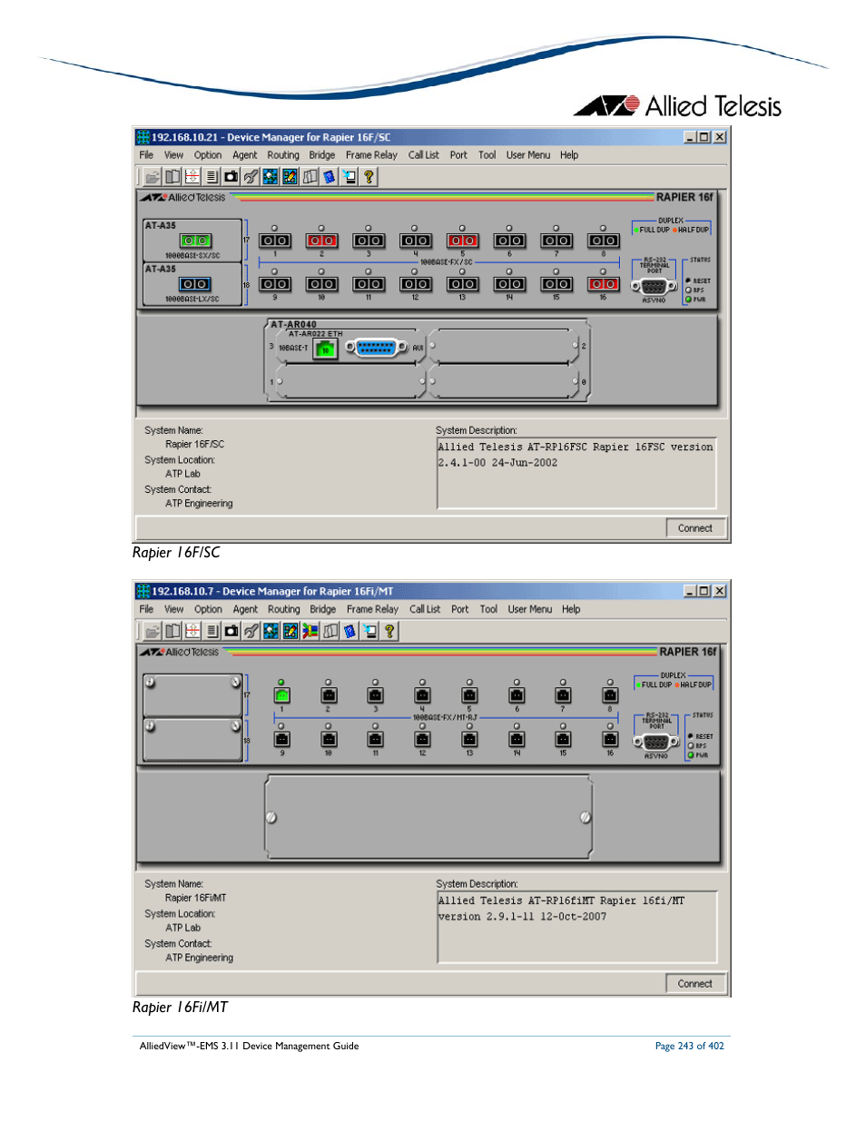Open Frame Relay menu in 16F/SC window
Image resolution: width=866 pixels, height=1121 pixels.
click(371, 155)
